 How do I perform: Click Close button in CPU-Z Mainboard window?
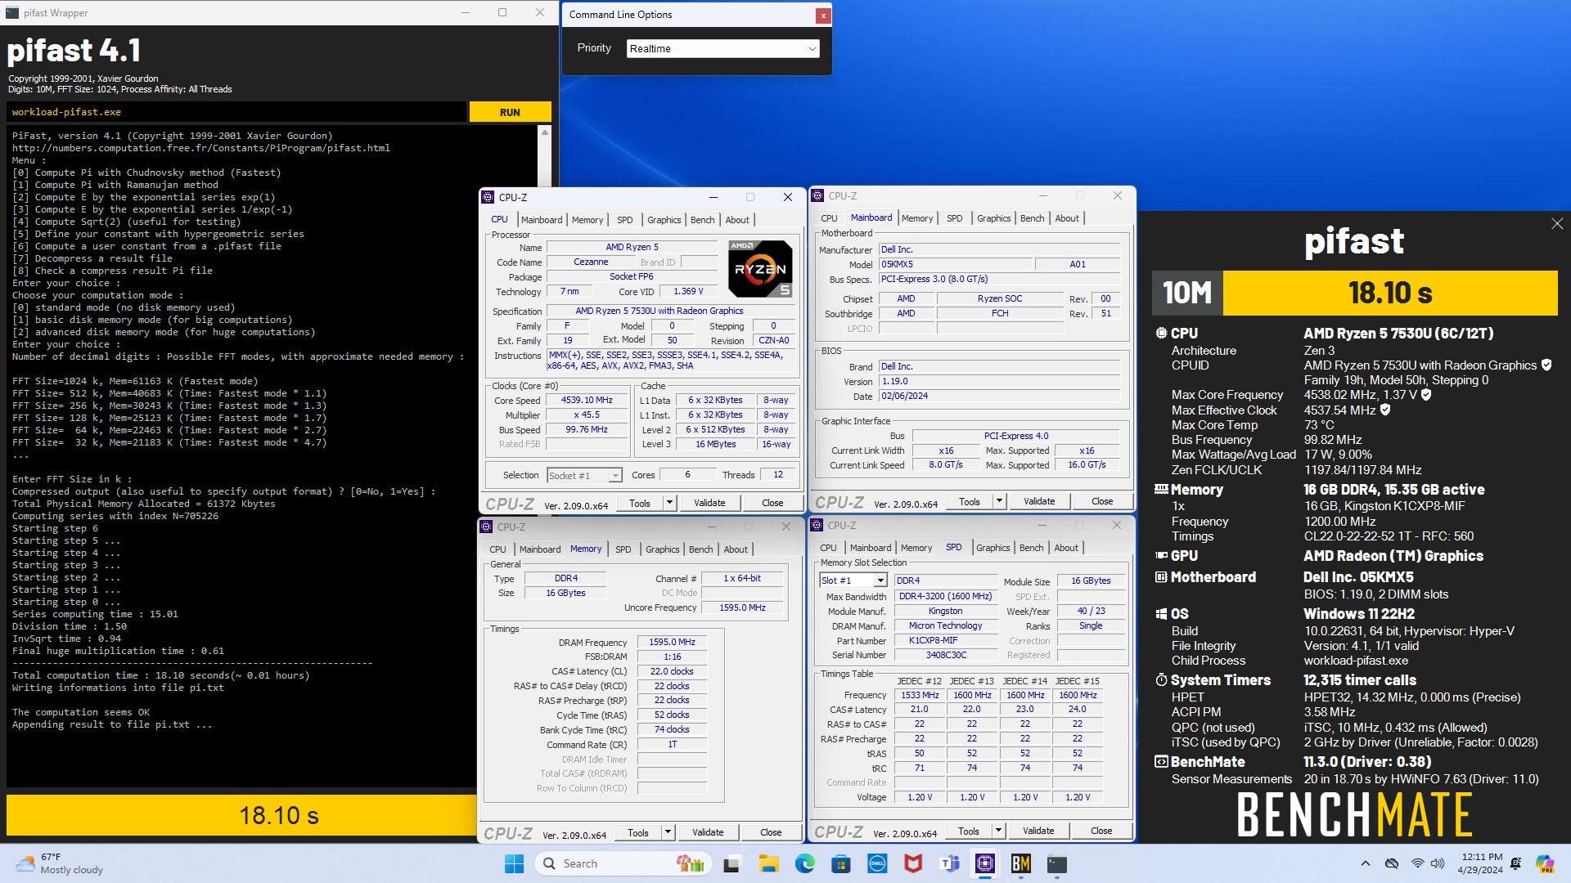1101,501
